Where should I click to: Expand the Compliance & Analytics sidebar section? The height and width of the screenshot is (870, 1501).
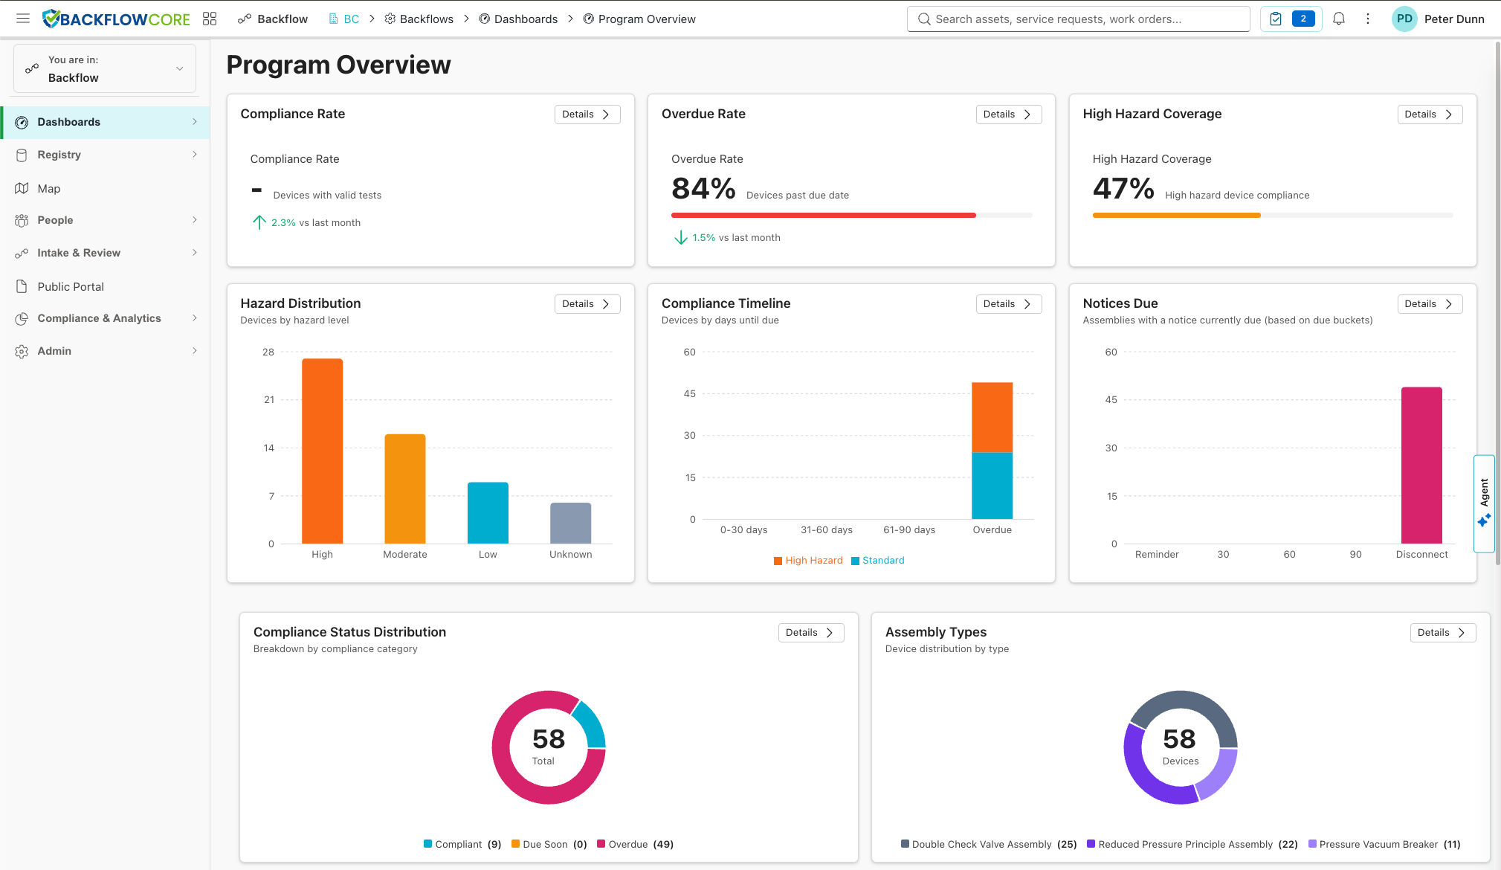[99, 318]
